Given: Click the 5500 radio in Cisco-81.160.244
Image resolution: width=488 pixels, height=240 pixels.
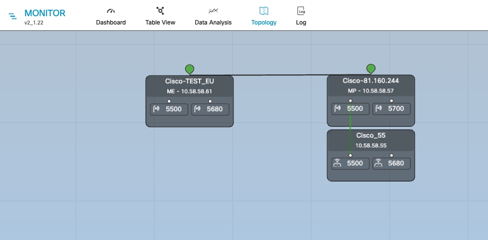Looking at the screenshot, I should (x=350, y=109).
